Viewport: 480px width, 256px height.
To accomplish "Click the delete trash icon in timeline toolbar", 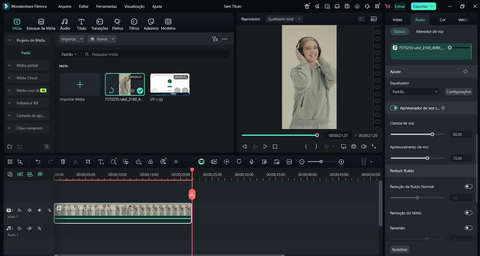I will coord(63,162).
